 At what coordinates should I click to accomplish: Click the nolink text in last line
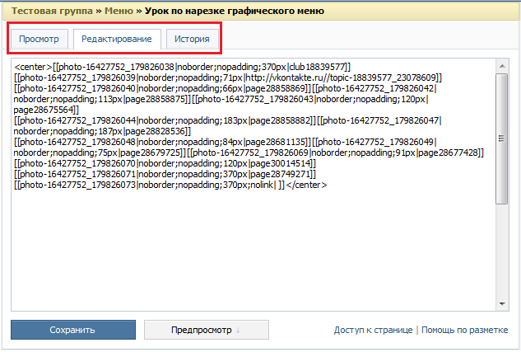coord(262,185)
